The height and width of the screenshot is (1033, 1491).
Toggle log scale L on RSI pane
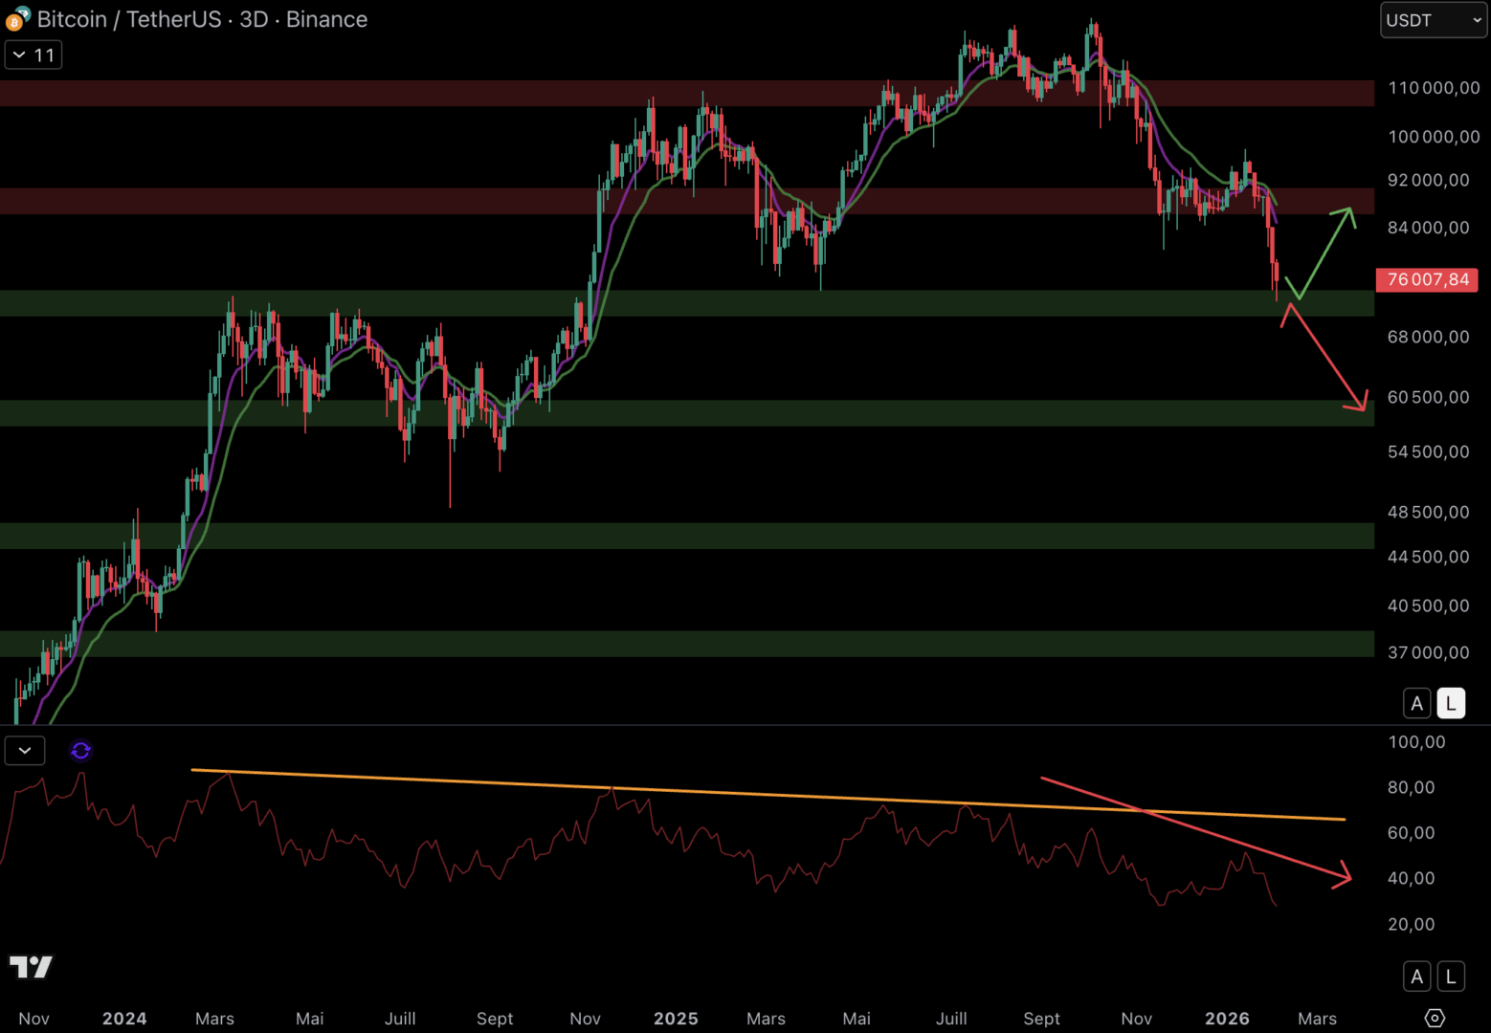pyautogui.click(x=1451, y=977)
